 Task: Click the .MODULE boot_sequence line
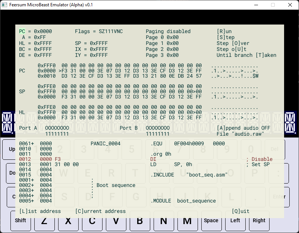tap(183, 201)
